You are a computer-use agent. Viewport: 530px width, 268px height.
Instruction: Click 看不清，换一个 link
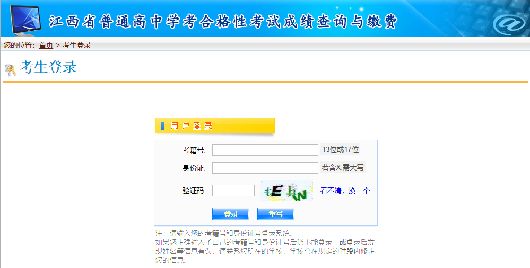345,191
